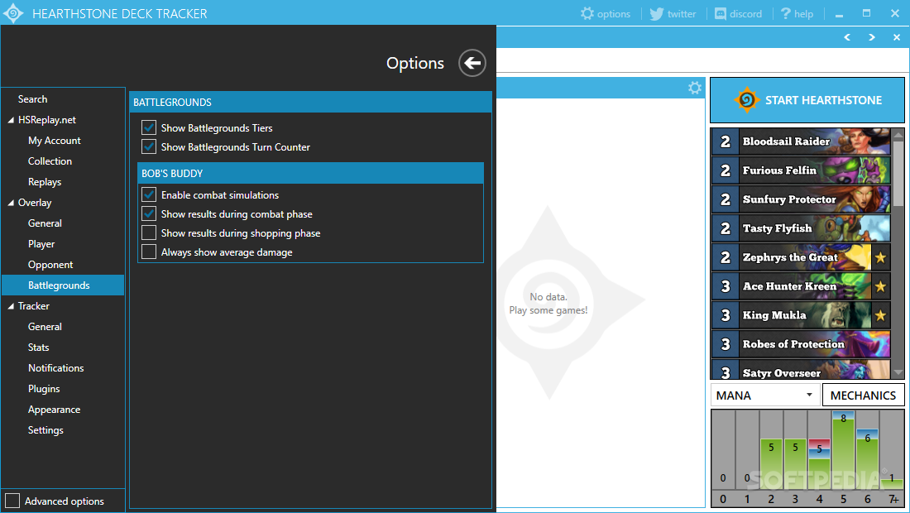Click the Hearthstone swirl icon in start button
The width and height of the screenshot is (910, 513).
click(x=747, y=100)
